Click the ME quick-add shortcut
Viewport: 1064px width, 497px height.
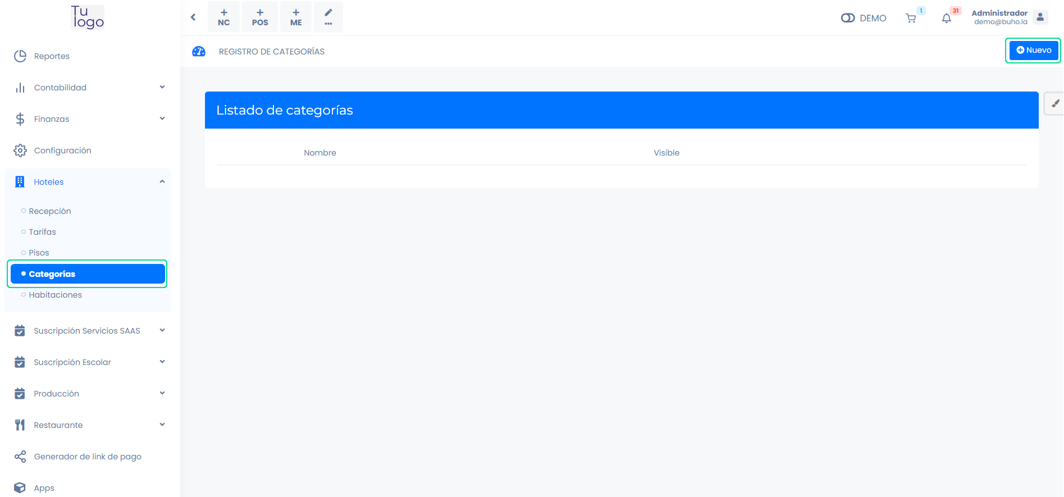coord(296,17)
